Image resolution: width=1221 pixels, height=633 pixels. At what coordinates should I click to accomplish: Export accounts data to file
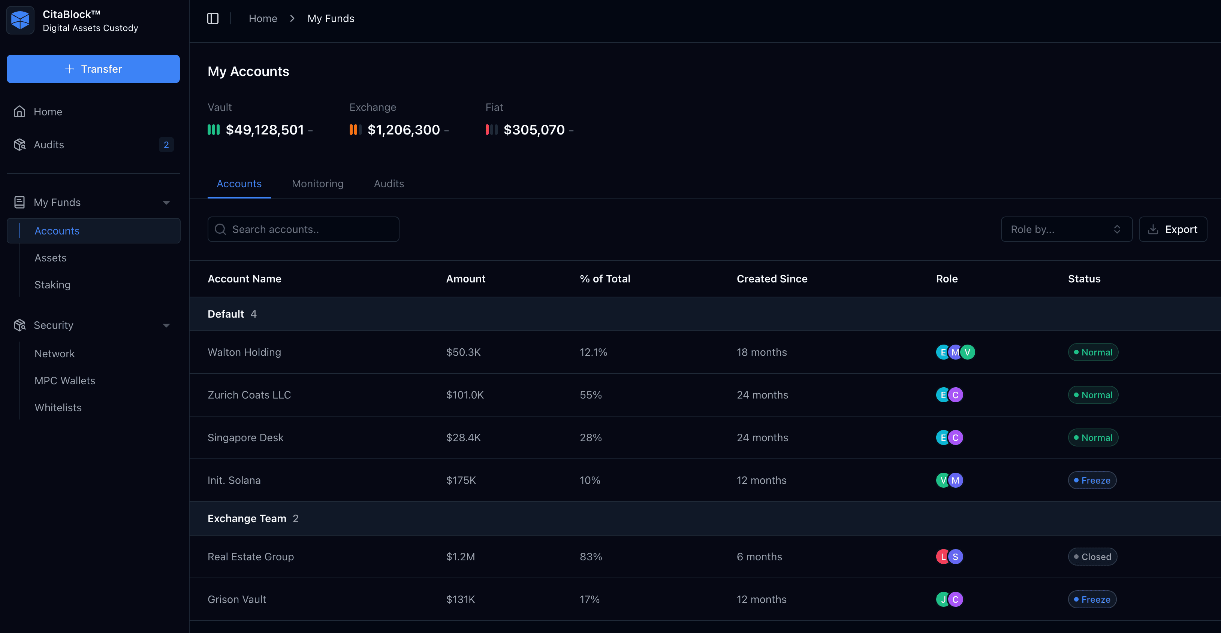coord(1173,229)
